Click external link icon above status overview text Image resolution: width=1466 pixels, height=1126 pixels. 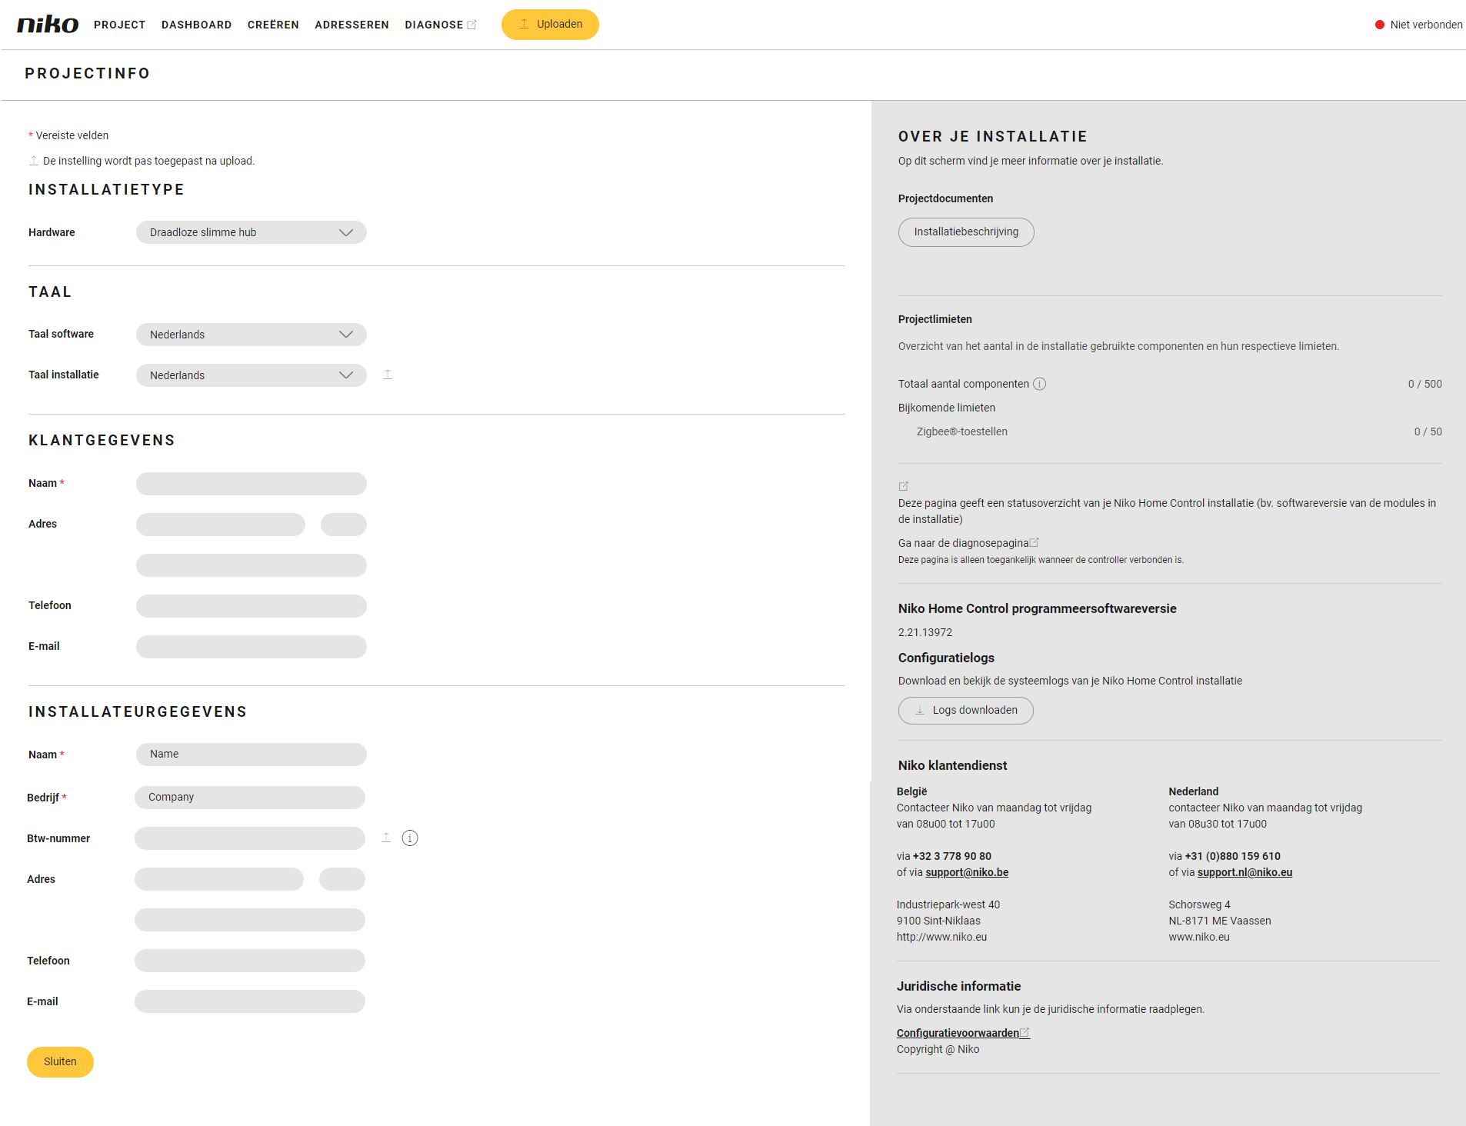tap(904, 486)
